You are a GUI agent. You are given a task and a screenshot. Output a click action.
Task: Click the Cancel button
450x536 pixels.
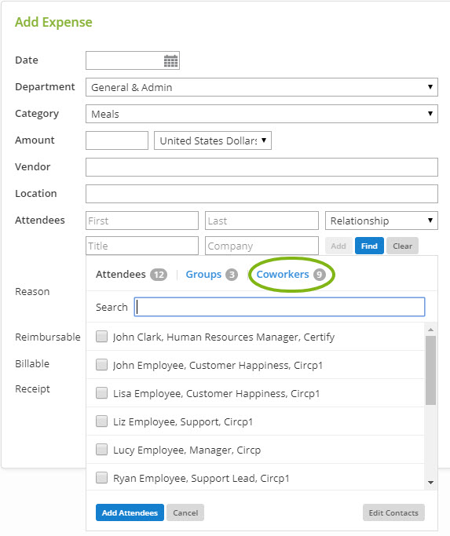(185, 512)
